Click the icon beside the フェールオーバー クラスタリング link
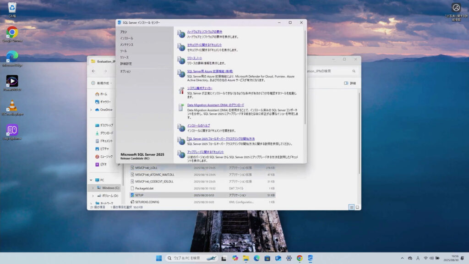The height and width of the screenshot is (264, 469). pos(181,141)
